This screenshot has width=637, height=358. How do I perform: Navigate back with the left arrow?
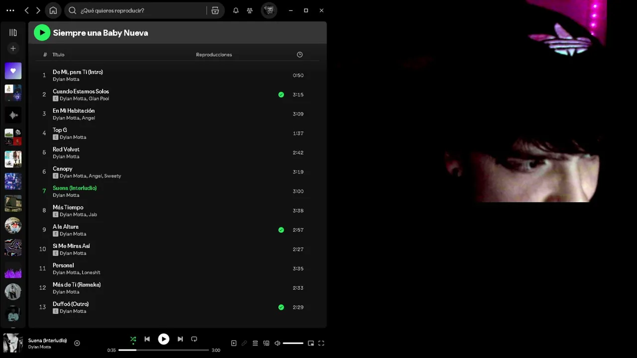point(27,10)
